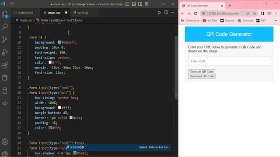Open the clipboard-shaped activity bar icon

5,78
